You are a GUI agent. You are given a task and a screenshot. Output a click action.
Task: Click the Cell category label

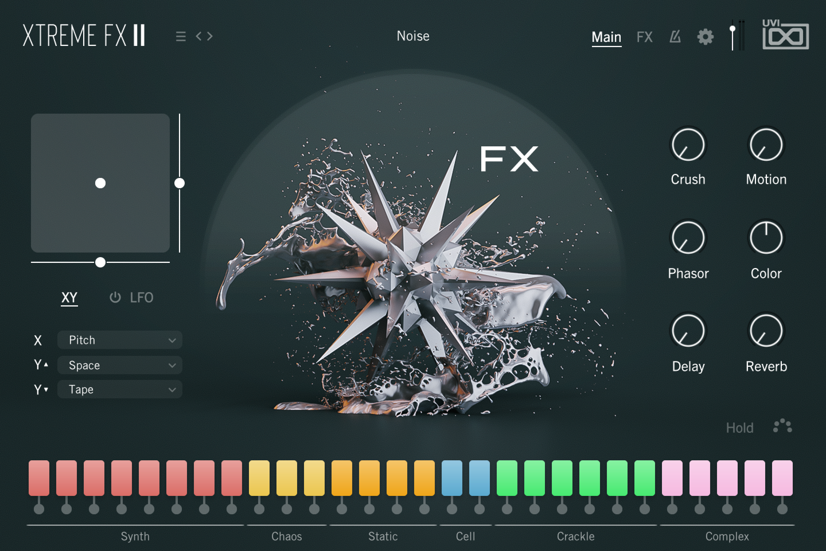[465, 536]
